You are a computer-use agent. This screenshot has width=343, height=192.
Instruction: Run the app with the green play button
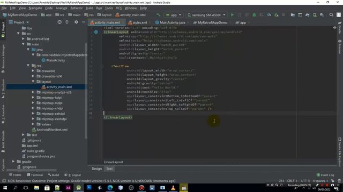pos(232,15)
